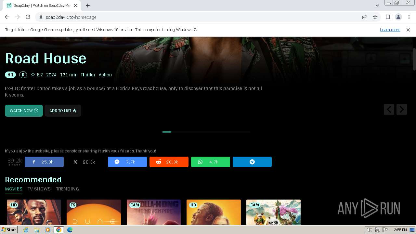Dismiss the Chrome update notification bar
Screen dimensions: 416x234
pos(408,30)
